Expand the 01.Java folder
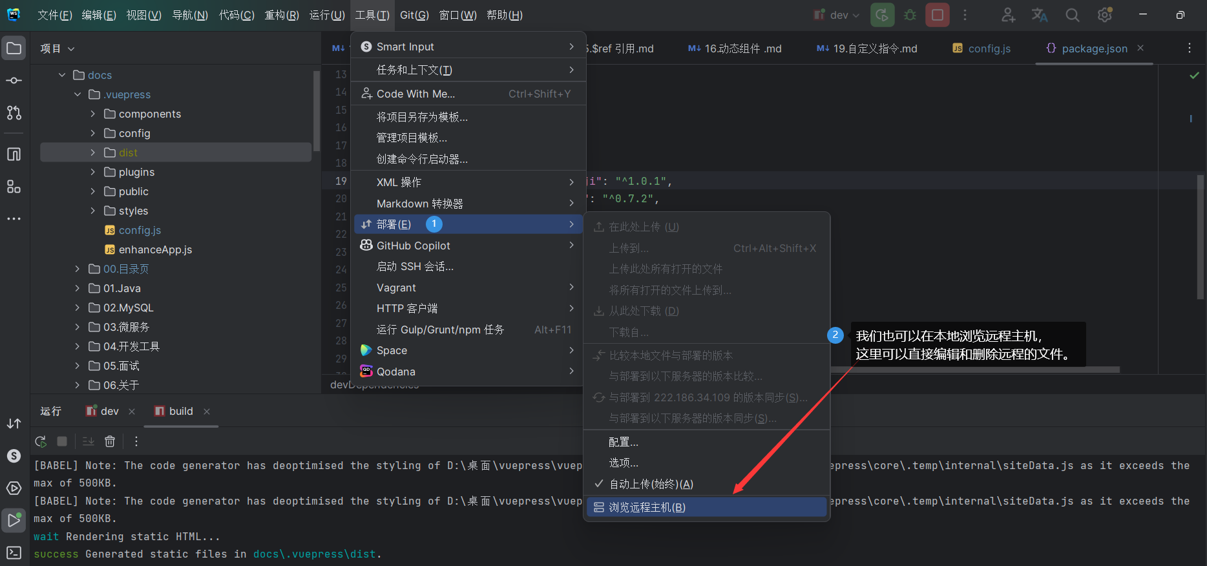The height and width of the screenshot is (566, 1207). [78, 288]
